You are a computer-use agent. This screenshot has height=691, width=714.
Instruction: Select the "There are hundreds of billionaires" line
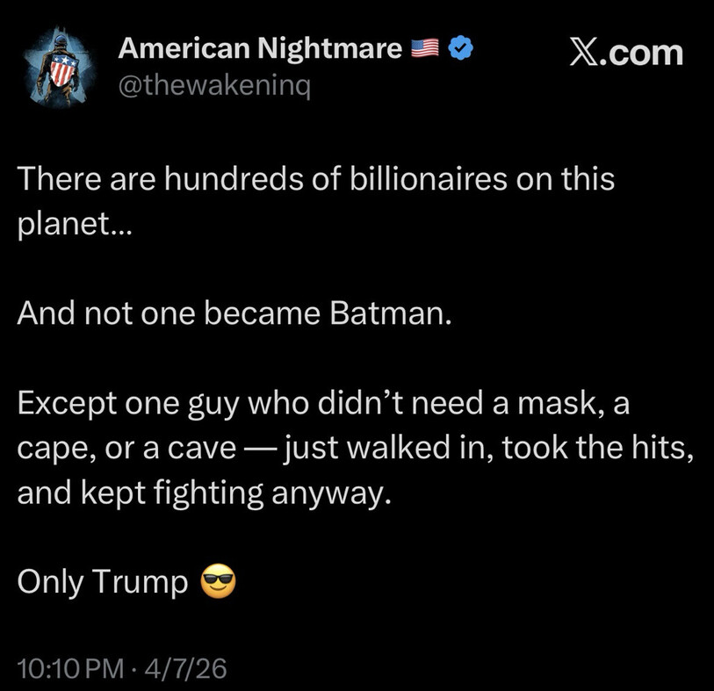click(x=316, y=180)
